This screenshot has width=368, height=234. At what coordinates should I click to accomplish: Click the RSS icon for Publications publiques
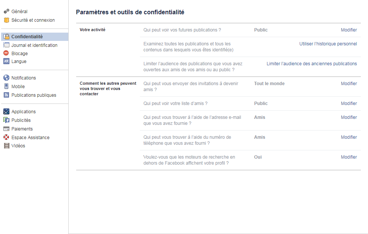(6, 95)
